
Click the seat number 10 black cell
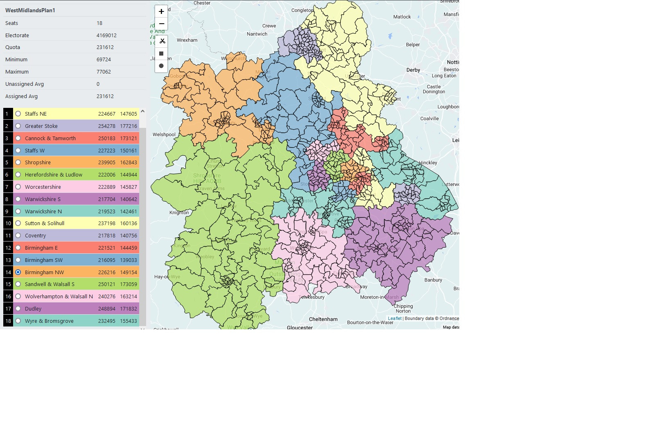(8, 223)
